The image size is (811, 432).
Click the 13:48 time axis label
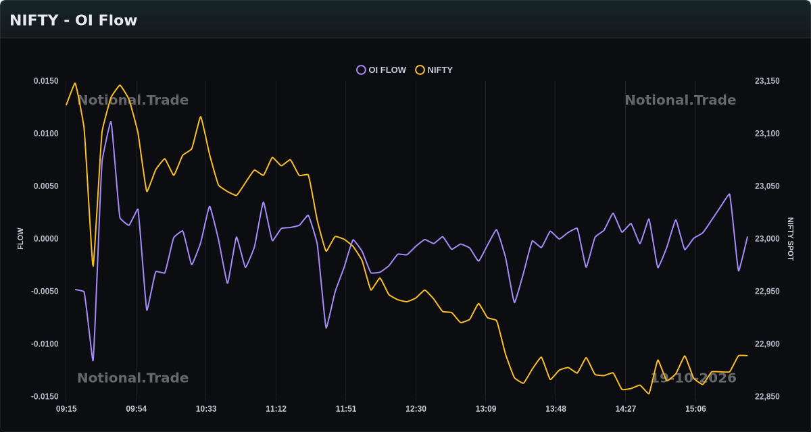[556, 409]
